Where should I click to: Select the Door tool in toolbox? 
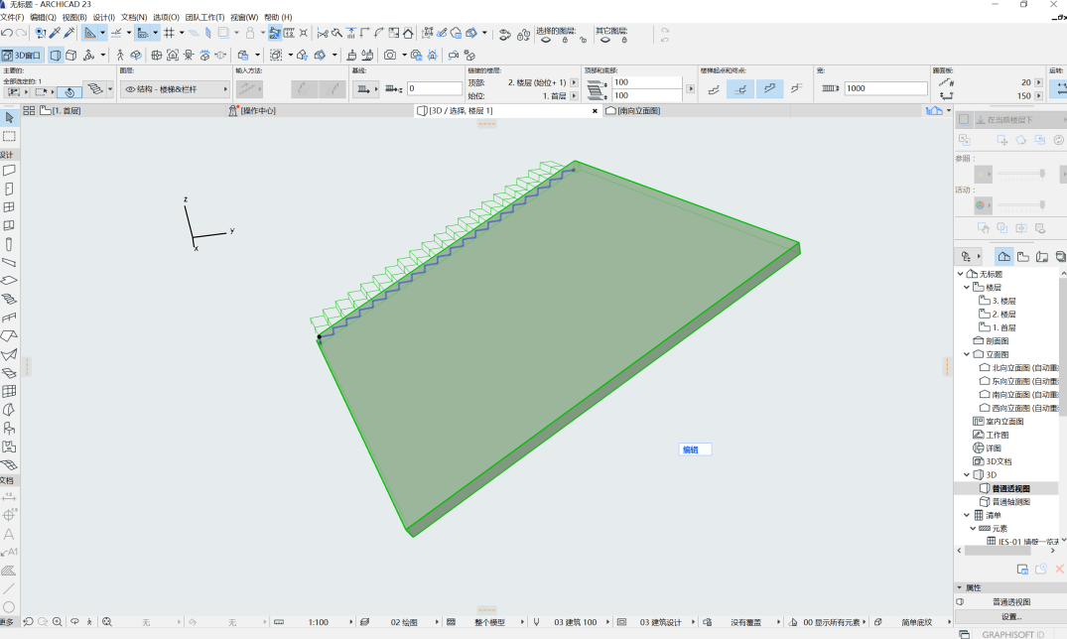point(9,189)
